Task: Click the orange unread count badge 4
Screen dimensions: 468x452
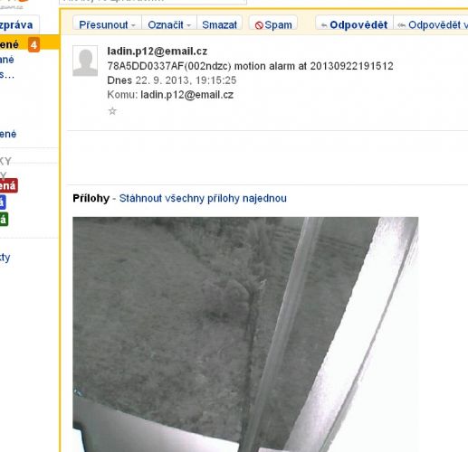Action: click(33, 45)
